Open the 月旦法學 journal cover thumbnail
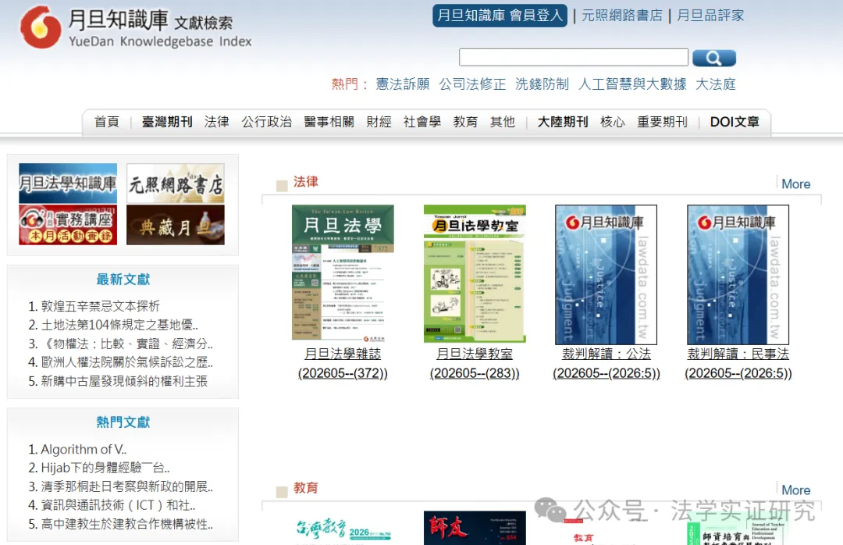The height and width of the screenshot is (545, 843). pyautogui.click(x=343, y=272)
